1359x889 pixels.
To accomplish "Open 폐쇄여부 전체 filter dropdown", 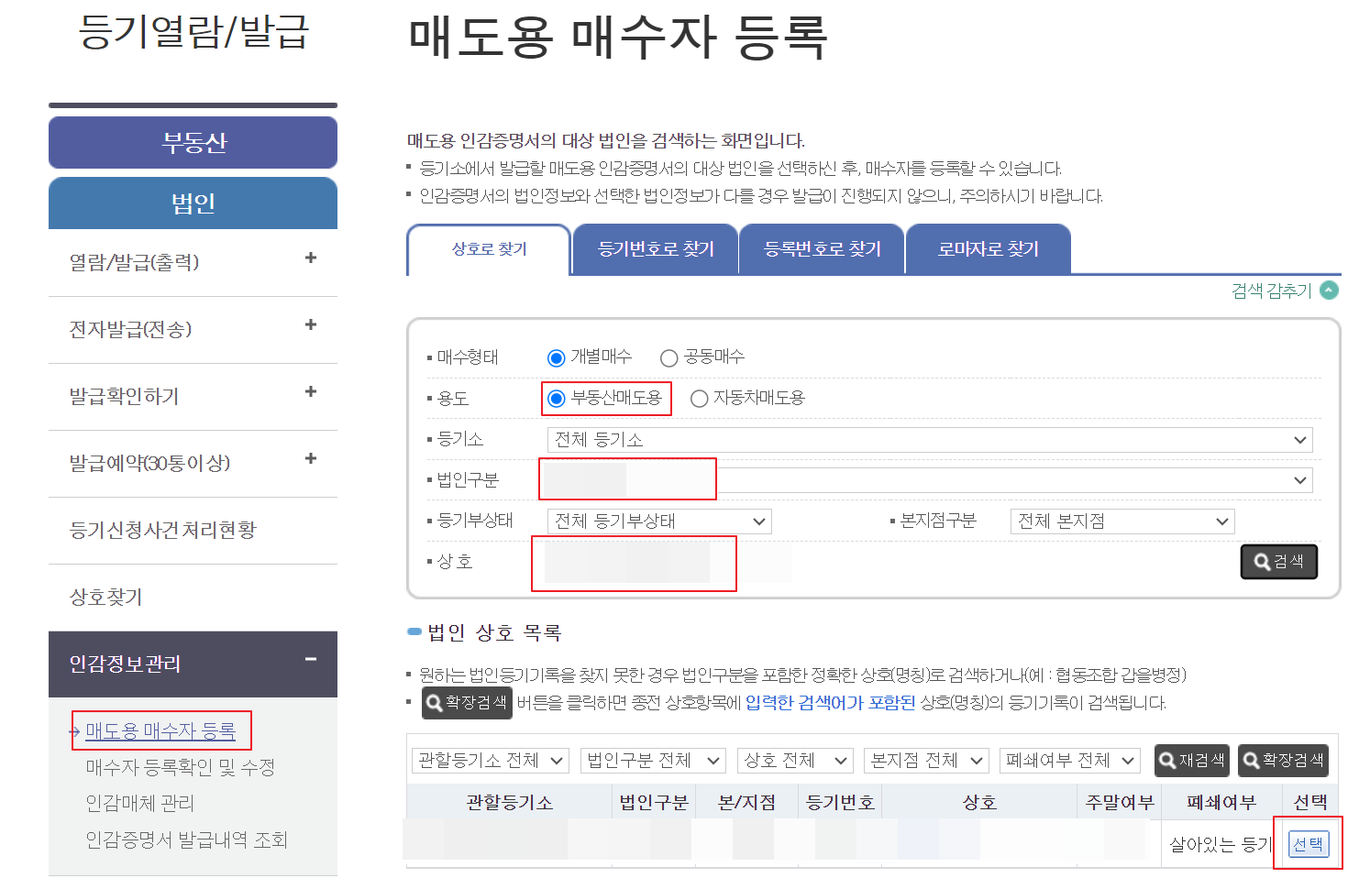I will pos(1070,761).
